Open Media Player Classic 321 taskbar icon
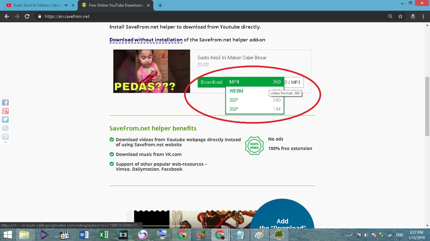This screenshot has height=241, width=430. coord(65,235)
